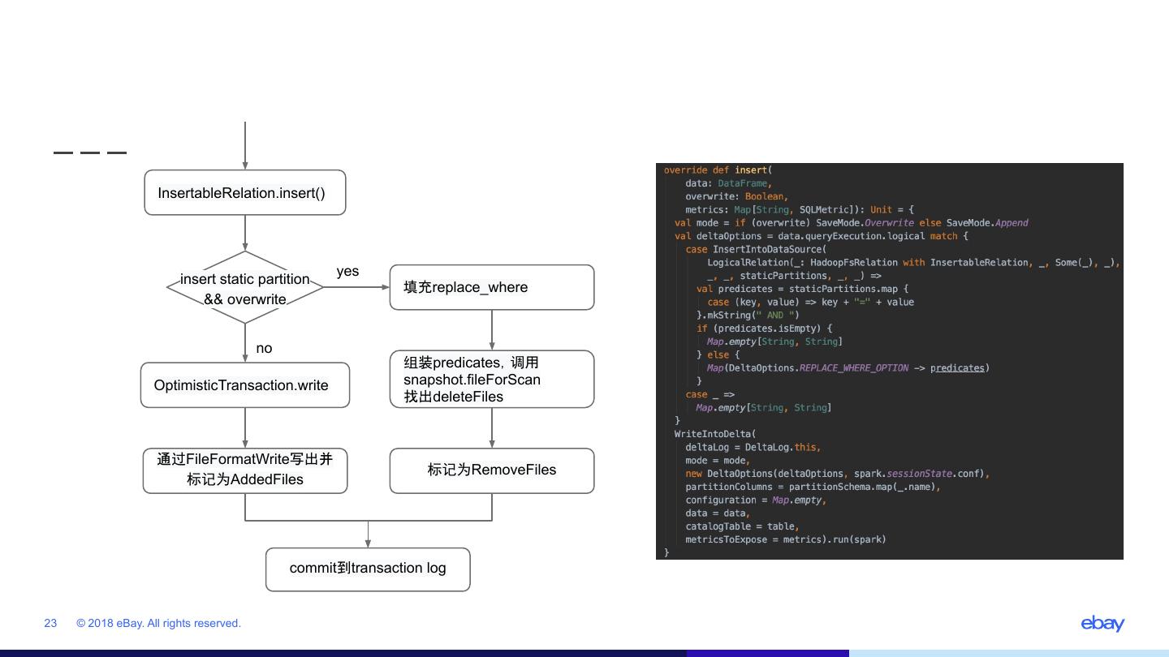Click the metricsToExpose line in code
The width and height of the screenshot is (1169, 657).
[785, 539]
